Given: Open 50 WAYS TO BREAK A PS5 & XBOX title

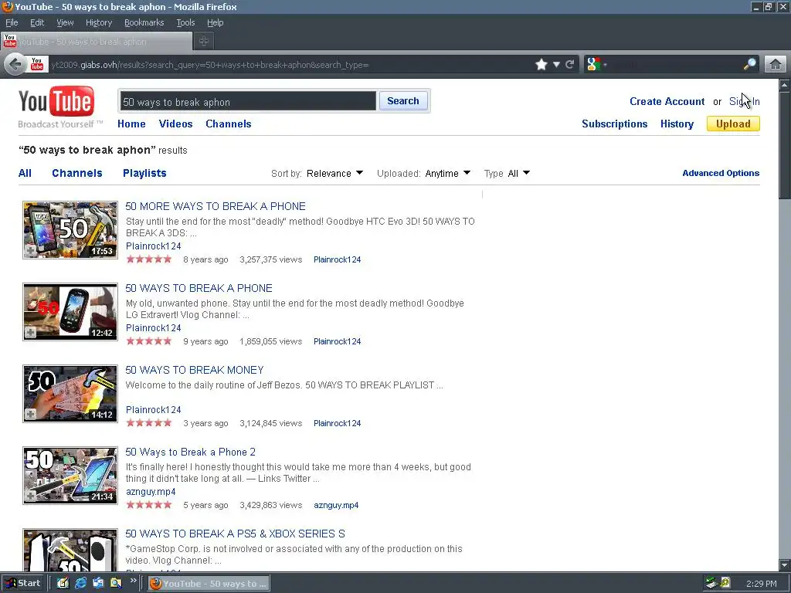Looking at the screenshot, I should pos(235,534).
